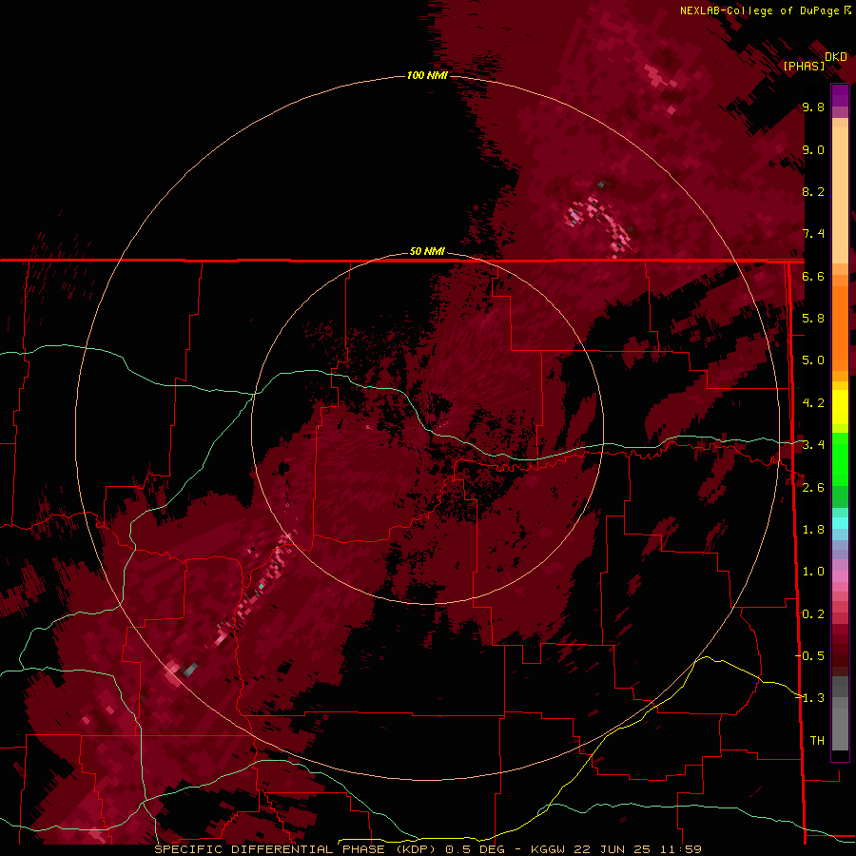Click the 8.2 value on the color scale
This screenshot has width=856, height=856.
813,191
